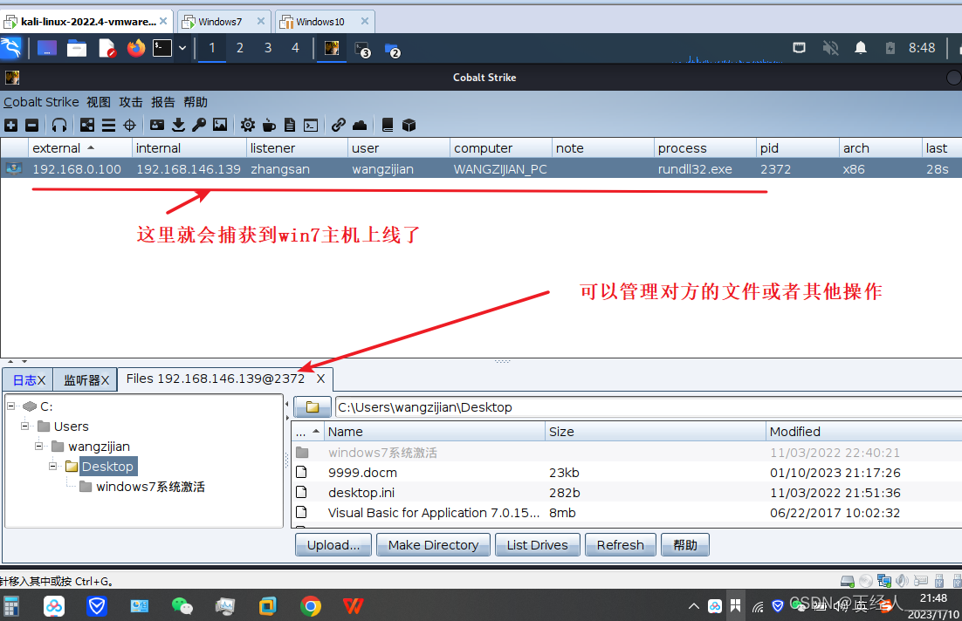Click the folder up icon beside path field
This screenshot has width=962, height=621.
click(313, 407)
